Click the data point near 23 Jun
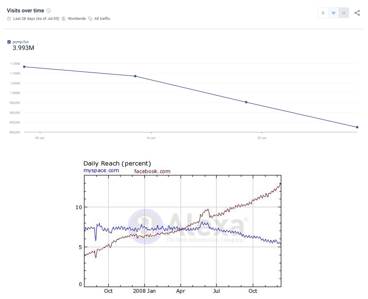This screenshot has width=368, height=299. [x=246, y=102]
